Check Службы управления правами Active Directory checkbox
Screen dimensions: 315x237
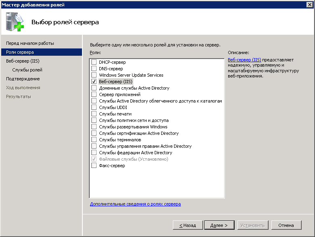(94, 146)
